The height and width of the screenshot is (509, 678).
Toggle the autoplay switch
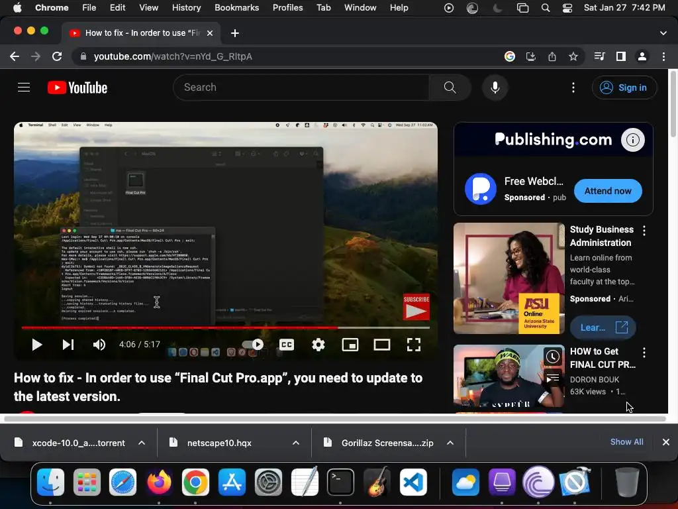click(252, 345)
